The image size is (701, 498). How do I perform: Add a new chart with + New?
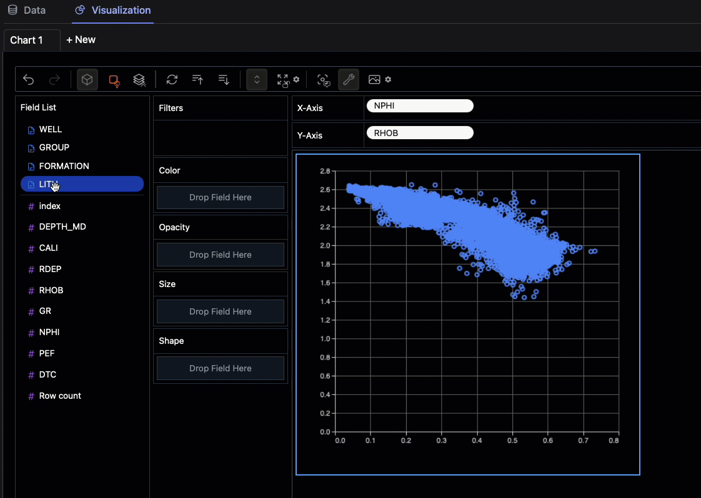(81, 40)
